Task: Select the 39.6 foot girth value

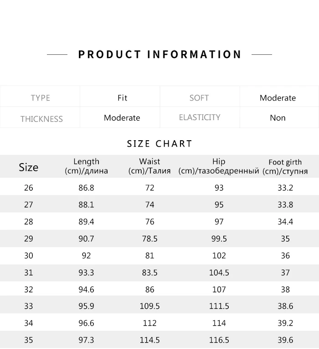Action: pos(285,340)
